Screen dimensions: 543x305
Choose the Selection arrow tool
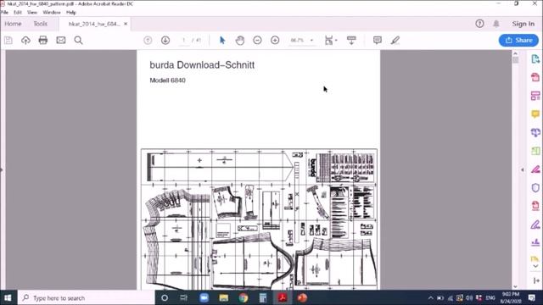click(222, 40)
